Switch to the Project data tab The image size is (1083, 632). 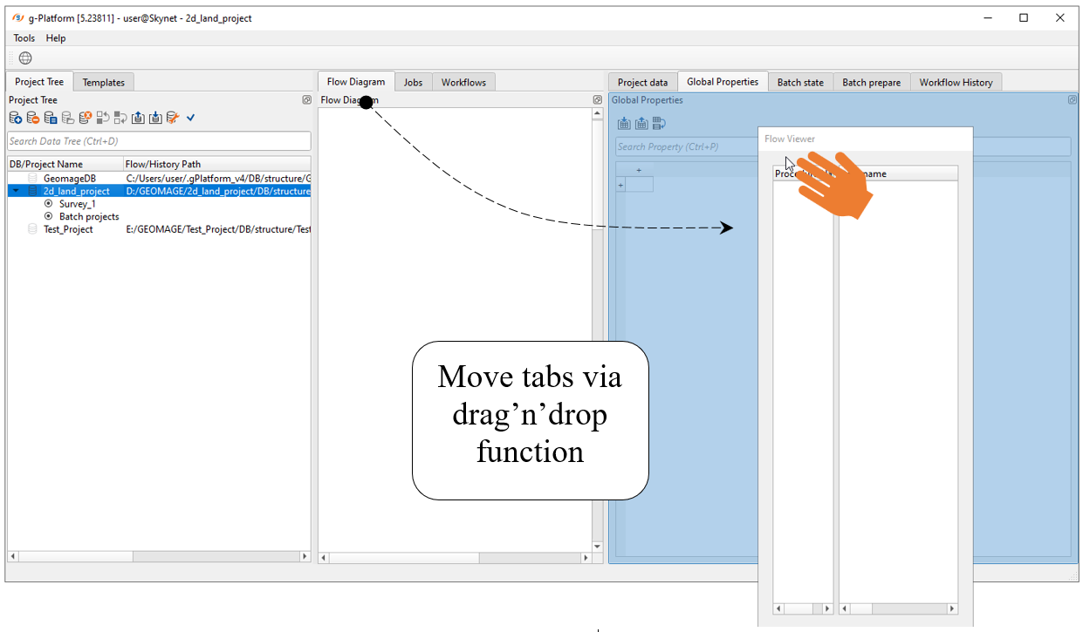pyautogui.click(x=643, y=83)
